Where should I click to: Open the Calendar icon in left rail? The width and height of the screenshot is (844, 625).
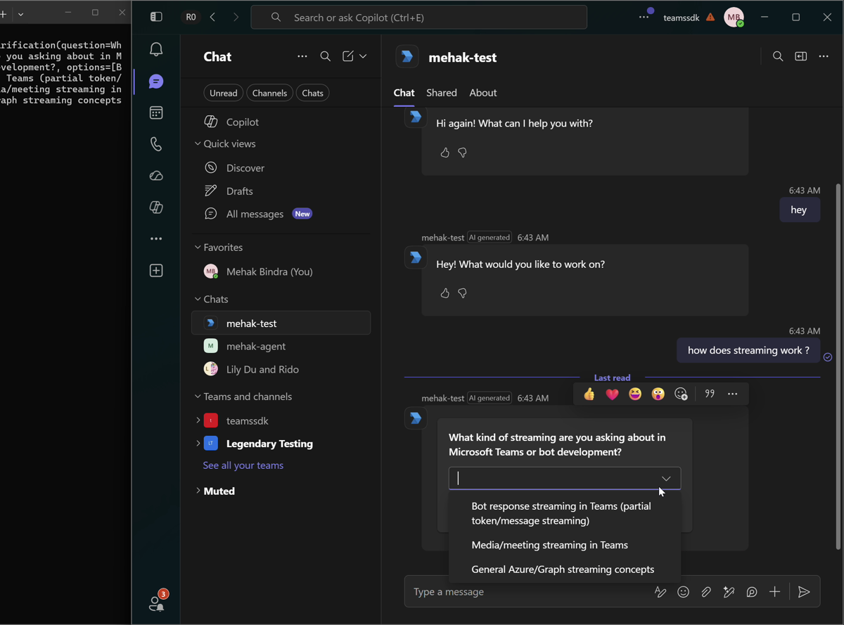pos(156,112)
